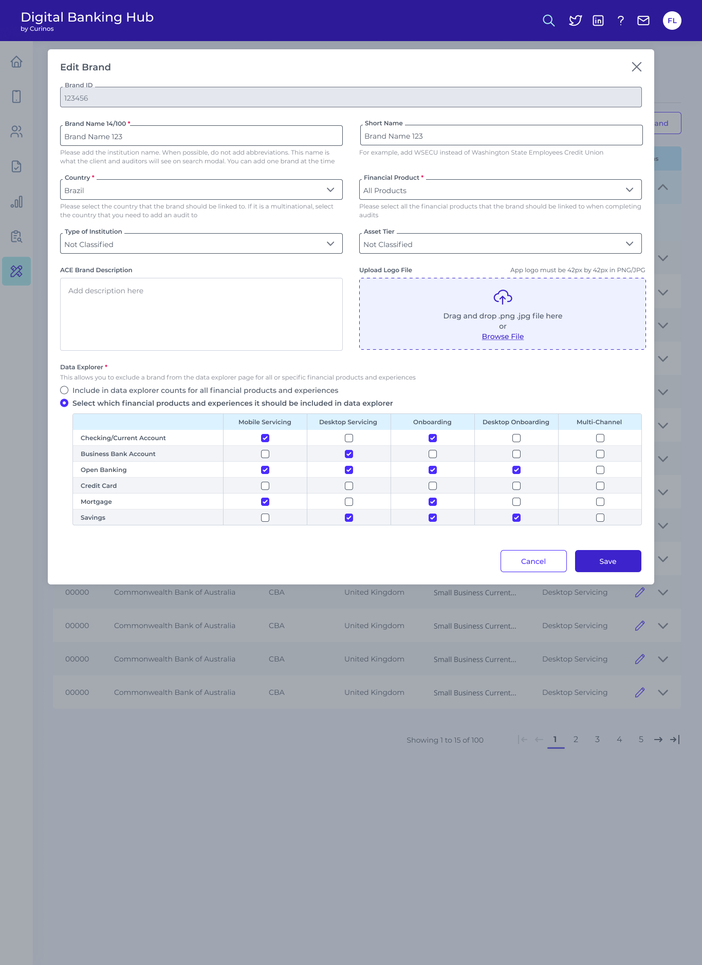Check Business Bank Account Onboarding
Screen dimensions: 702x965
pyautogui.click(x=433, y=454)
